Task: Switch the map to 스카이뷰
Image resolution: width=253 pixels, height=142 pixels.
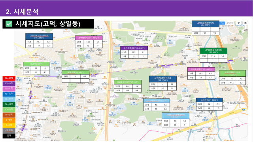Action: (230, 23)
